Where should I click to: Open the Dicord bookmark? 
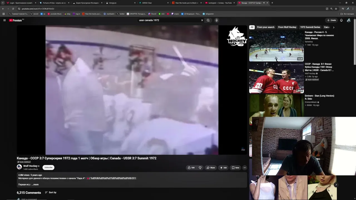tap(152, 14)
